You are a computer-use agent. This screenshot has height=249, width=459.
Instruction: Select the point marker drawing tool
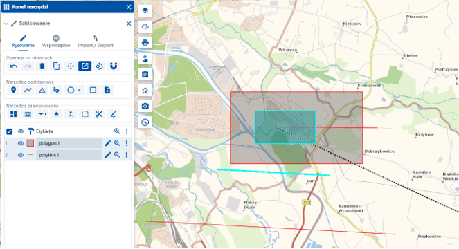click(x=13, y=90)
